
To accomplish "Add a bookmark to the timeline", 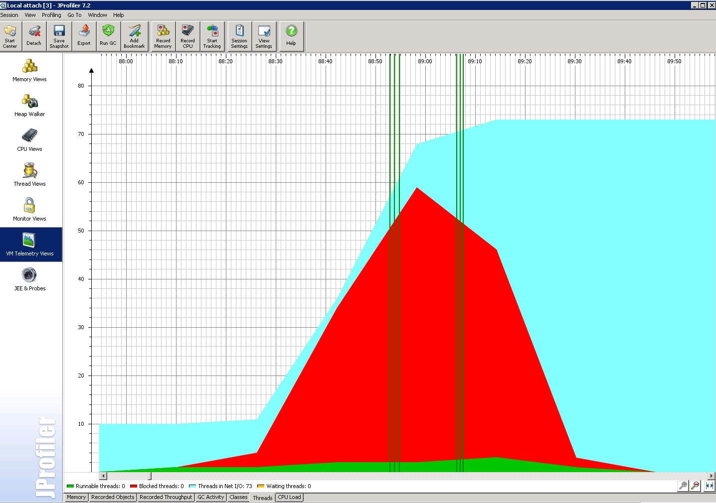I will (x=134, y=36).
